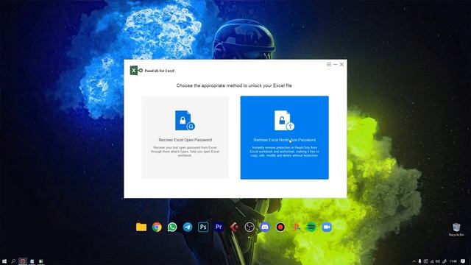Screen dimensions: 471x265
Task: Switch to the Excel taskbar app
Action: coord(41,261)
